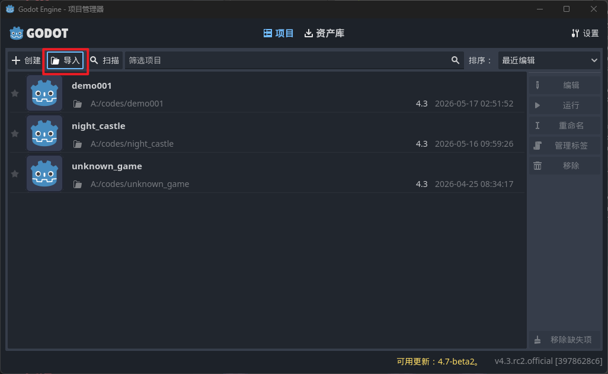This screenshot has width=608, height=374.
Task: Toggle favorite star for unknown_game
Action: [x=15, y=174]
